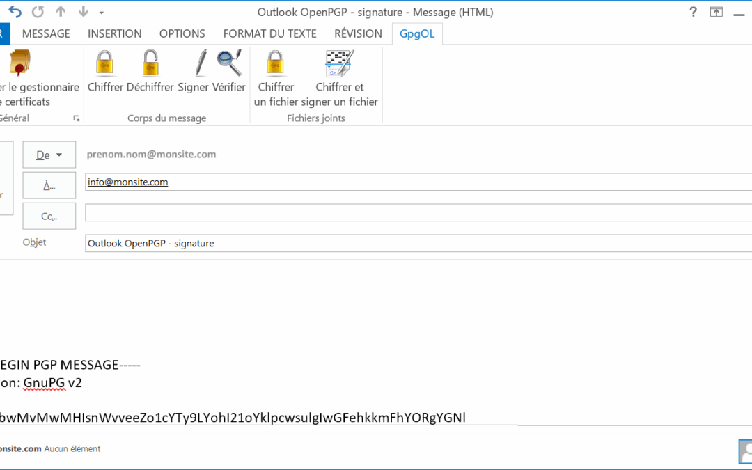Click the Previous item up arrow
This screenshot has height=470, width=752.
[61, 12]
